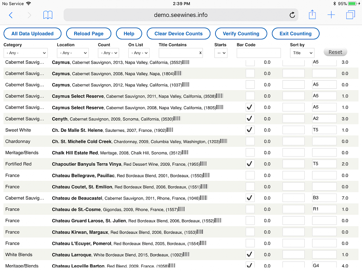Select the 7.0 quantity for Chateau de Beaucastel
Image resolution: width=362 pixels, height=271 pixels.
point(345,198)
